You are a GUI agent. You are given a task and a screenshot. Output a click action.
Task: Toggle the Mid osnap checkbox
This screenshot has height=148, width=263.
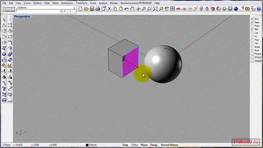(x=252, y=29)
